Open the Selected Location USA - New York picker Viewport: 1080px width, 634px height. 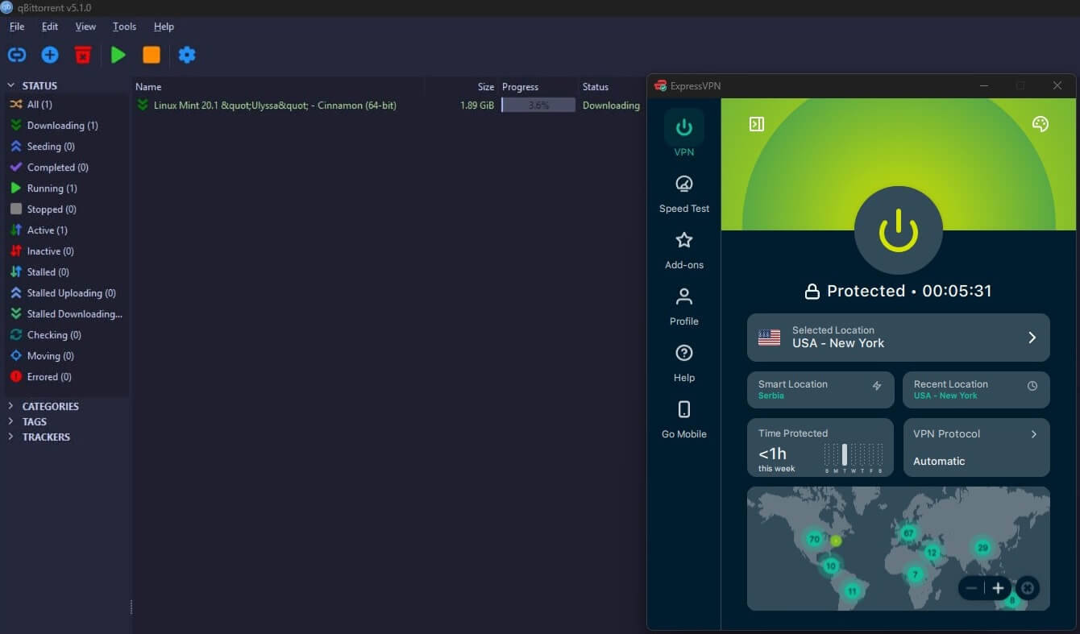[x=898, y=338]
